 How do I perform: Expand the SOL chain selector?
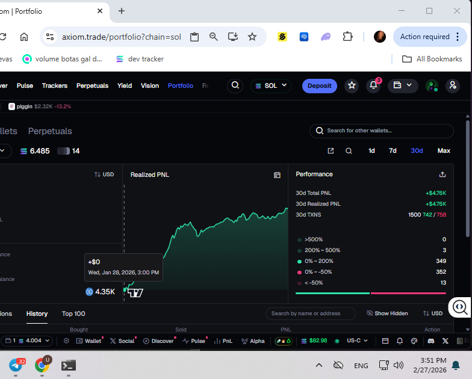click(x=271, y=85)
